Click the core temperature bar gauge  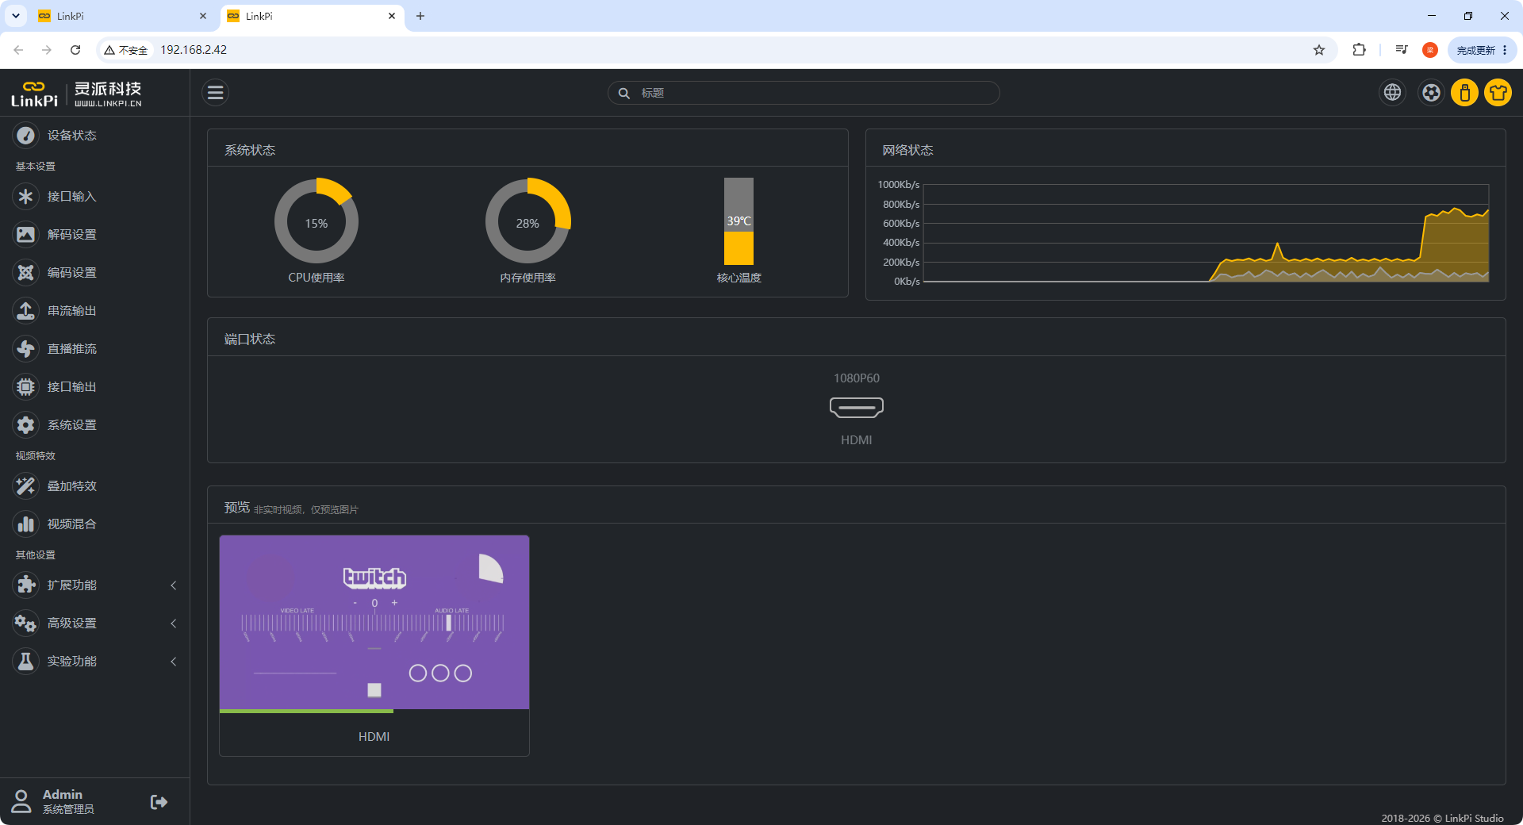[x=738, y=221]
